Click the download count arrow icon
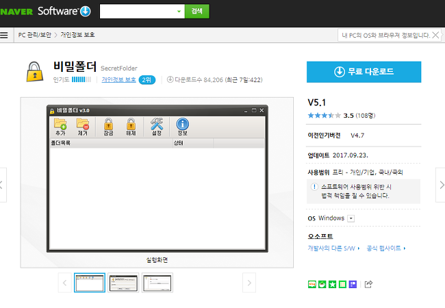This screenshot has width=445, height=308. 170,79
